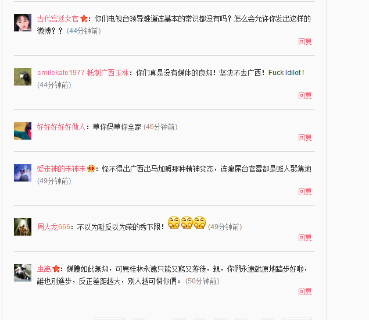Reply to 爱走神的未神末's comment via 回复
This screenshot has width=369, height=320.
pos(305,191)
